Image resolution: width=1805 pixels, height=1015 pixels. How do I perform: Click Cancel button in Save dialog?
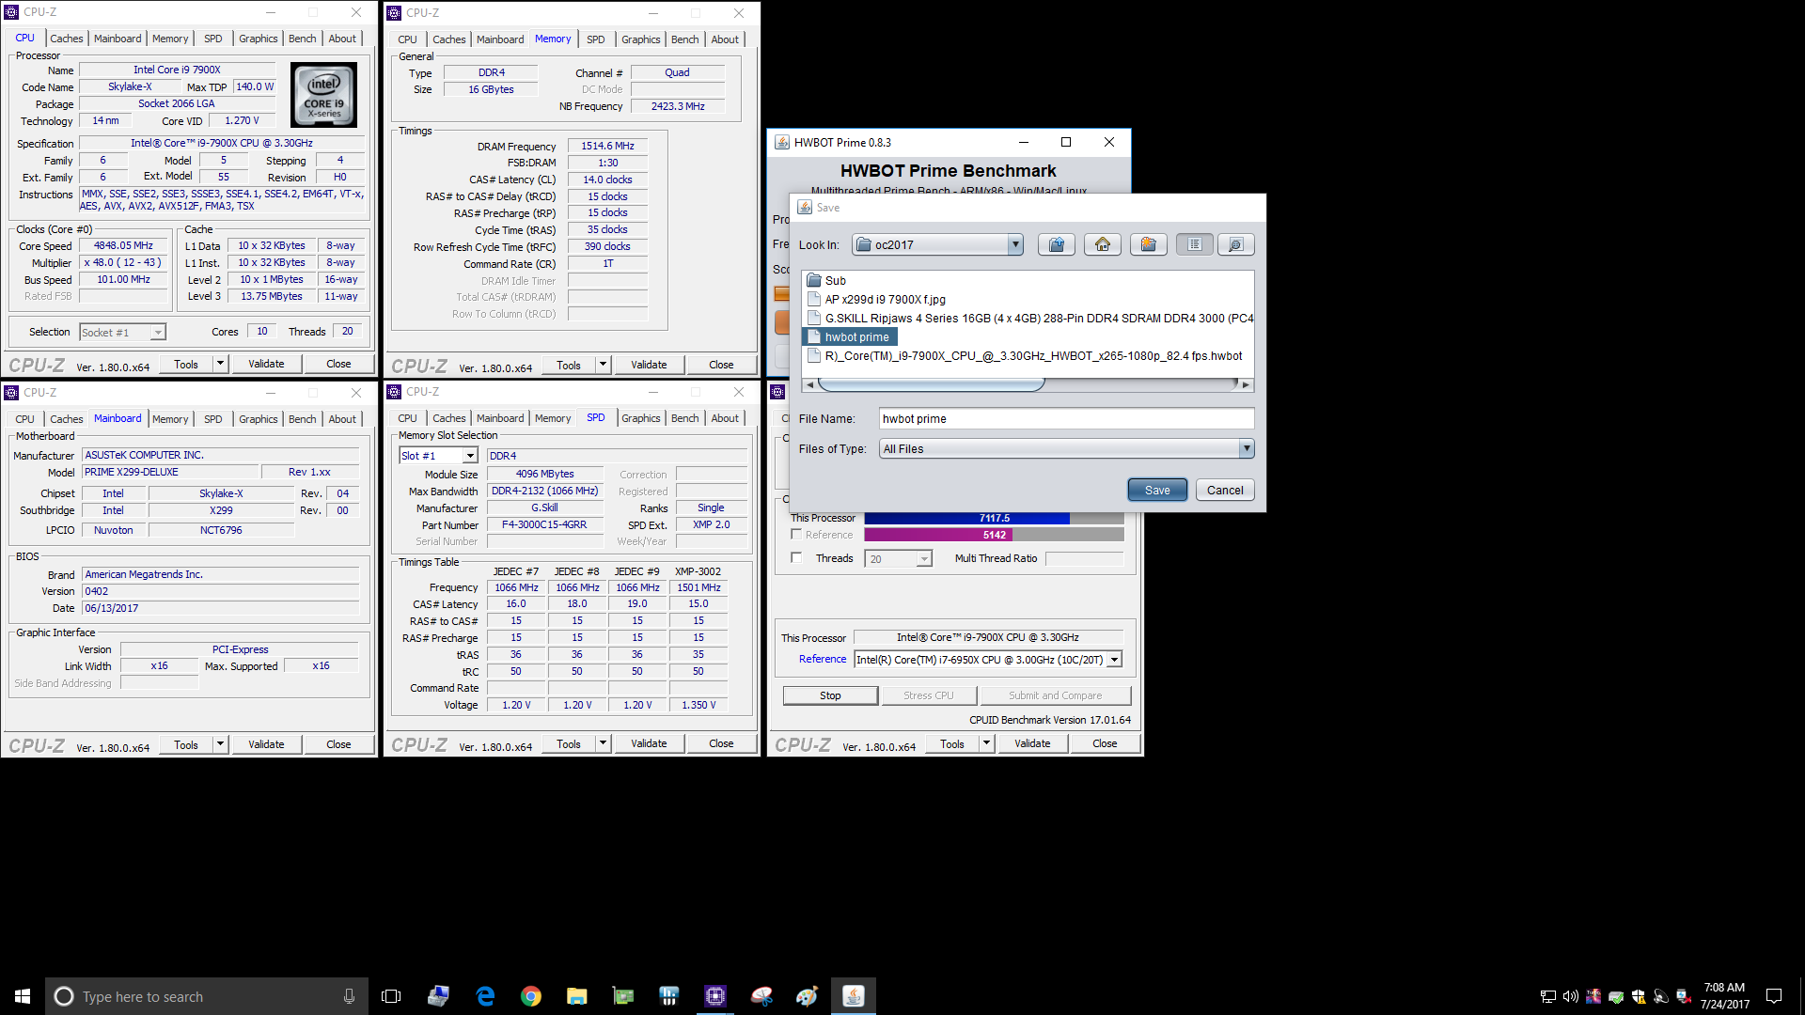(x=1225, y=490)
